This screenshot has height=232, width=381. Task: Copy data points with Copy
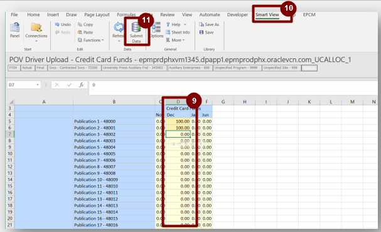pyautogui.click(x=85, y=24)
